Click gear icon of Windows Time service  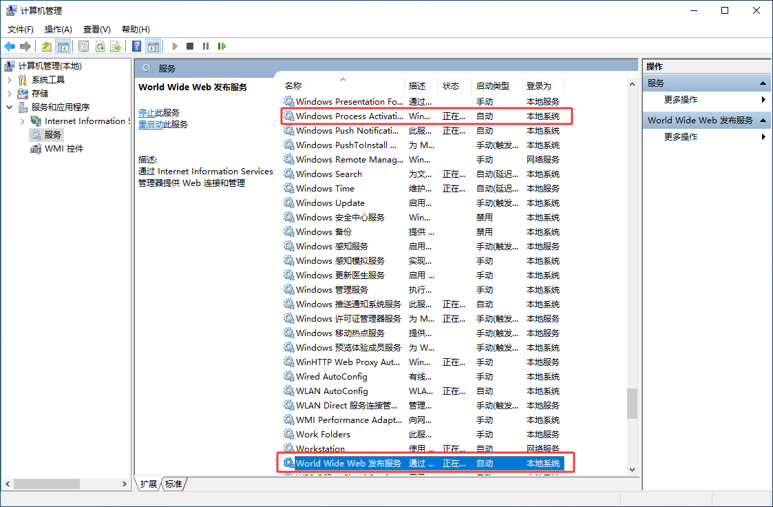click(x=289, y=188)
